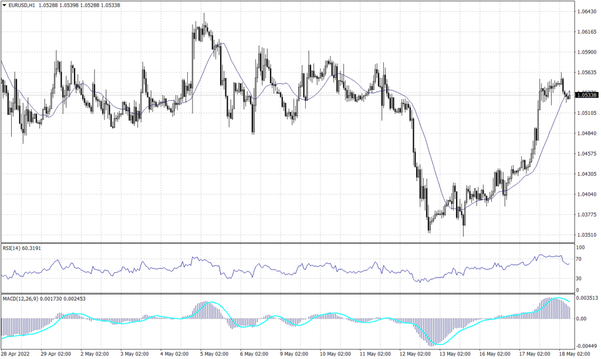Click the MACD value 0.002453
601x359 pixels.
click(x=76, y=298)
